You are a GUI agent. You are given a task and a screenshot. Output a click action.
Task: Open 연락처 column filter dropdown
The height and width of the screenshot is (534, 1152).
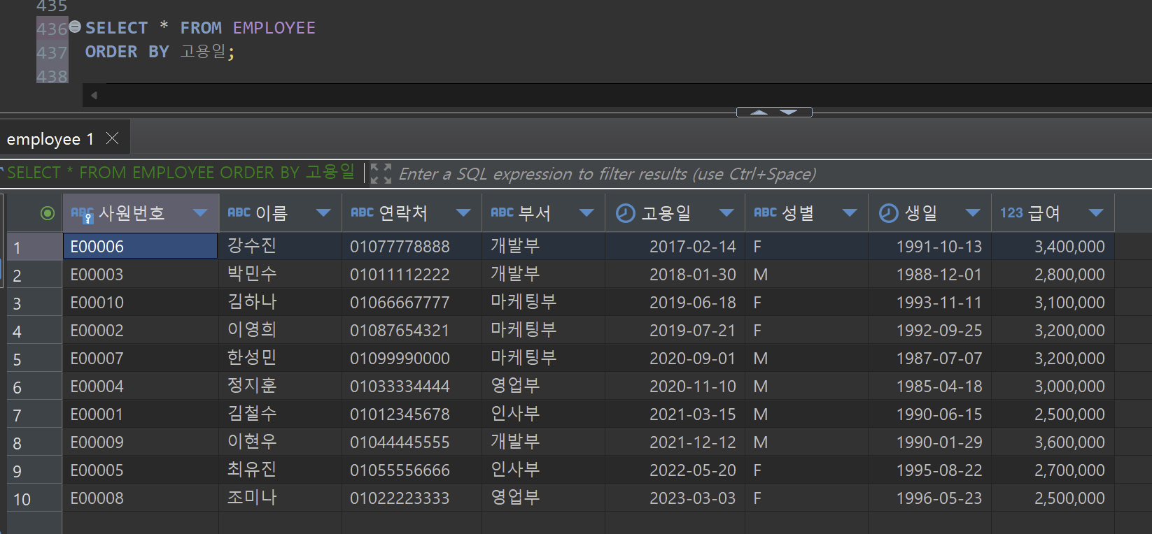(463, 213)
